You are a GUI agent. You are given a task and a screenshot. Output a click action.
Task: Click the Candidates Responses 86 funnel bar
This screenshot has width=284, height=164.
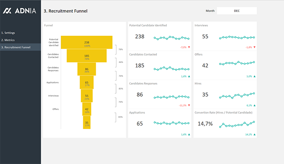[87, 69]
